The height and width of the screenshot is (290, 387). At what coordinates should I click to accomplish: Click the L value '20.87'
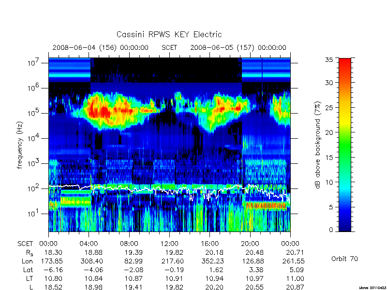(295, 287)
